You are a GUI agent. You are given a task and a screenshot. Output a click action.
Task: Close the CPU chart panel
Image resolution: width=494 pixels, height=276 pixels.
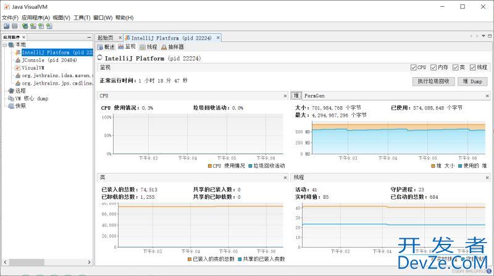click(x=285, y=96)
